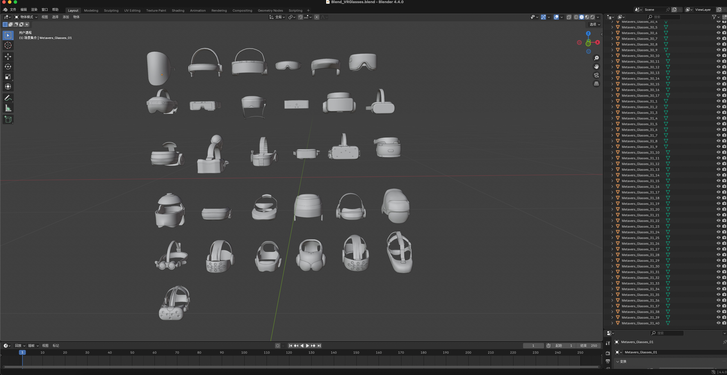Select the Measure tool

pos(8,108)
